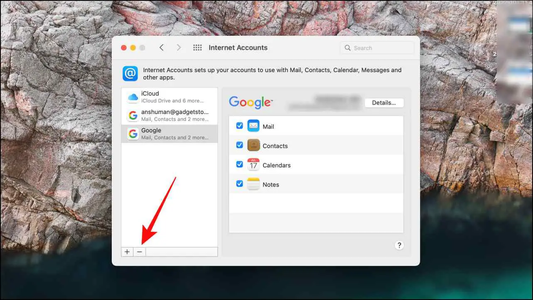Click the plus button to add account

(127, 252)
